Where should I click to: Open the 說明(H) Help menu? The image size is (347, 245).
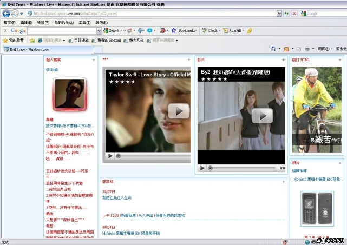[x=102, y=23]
